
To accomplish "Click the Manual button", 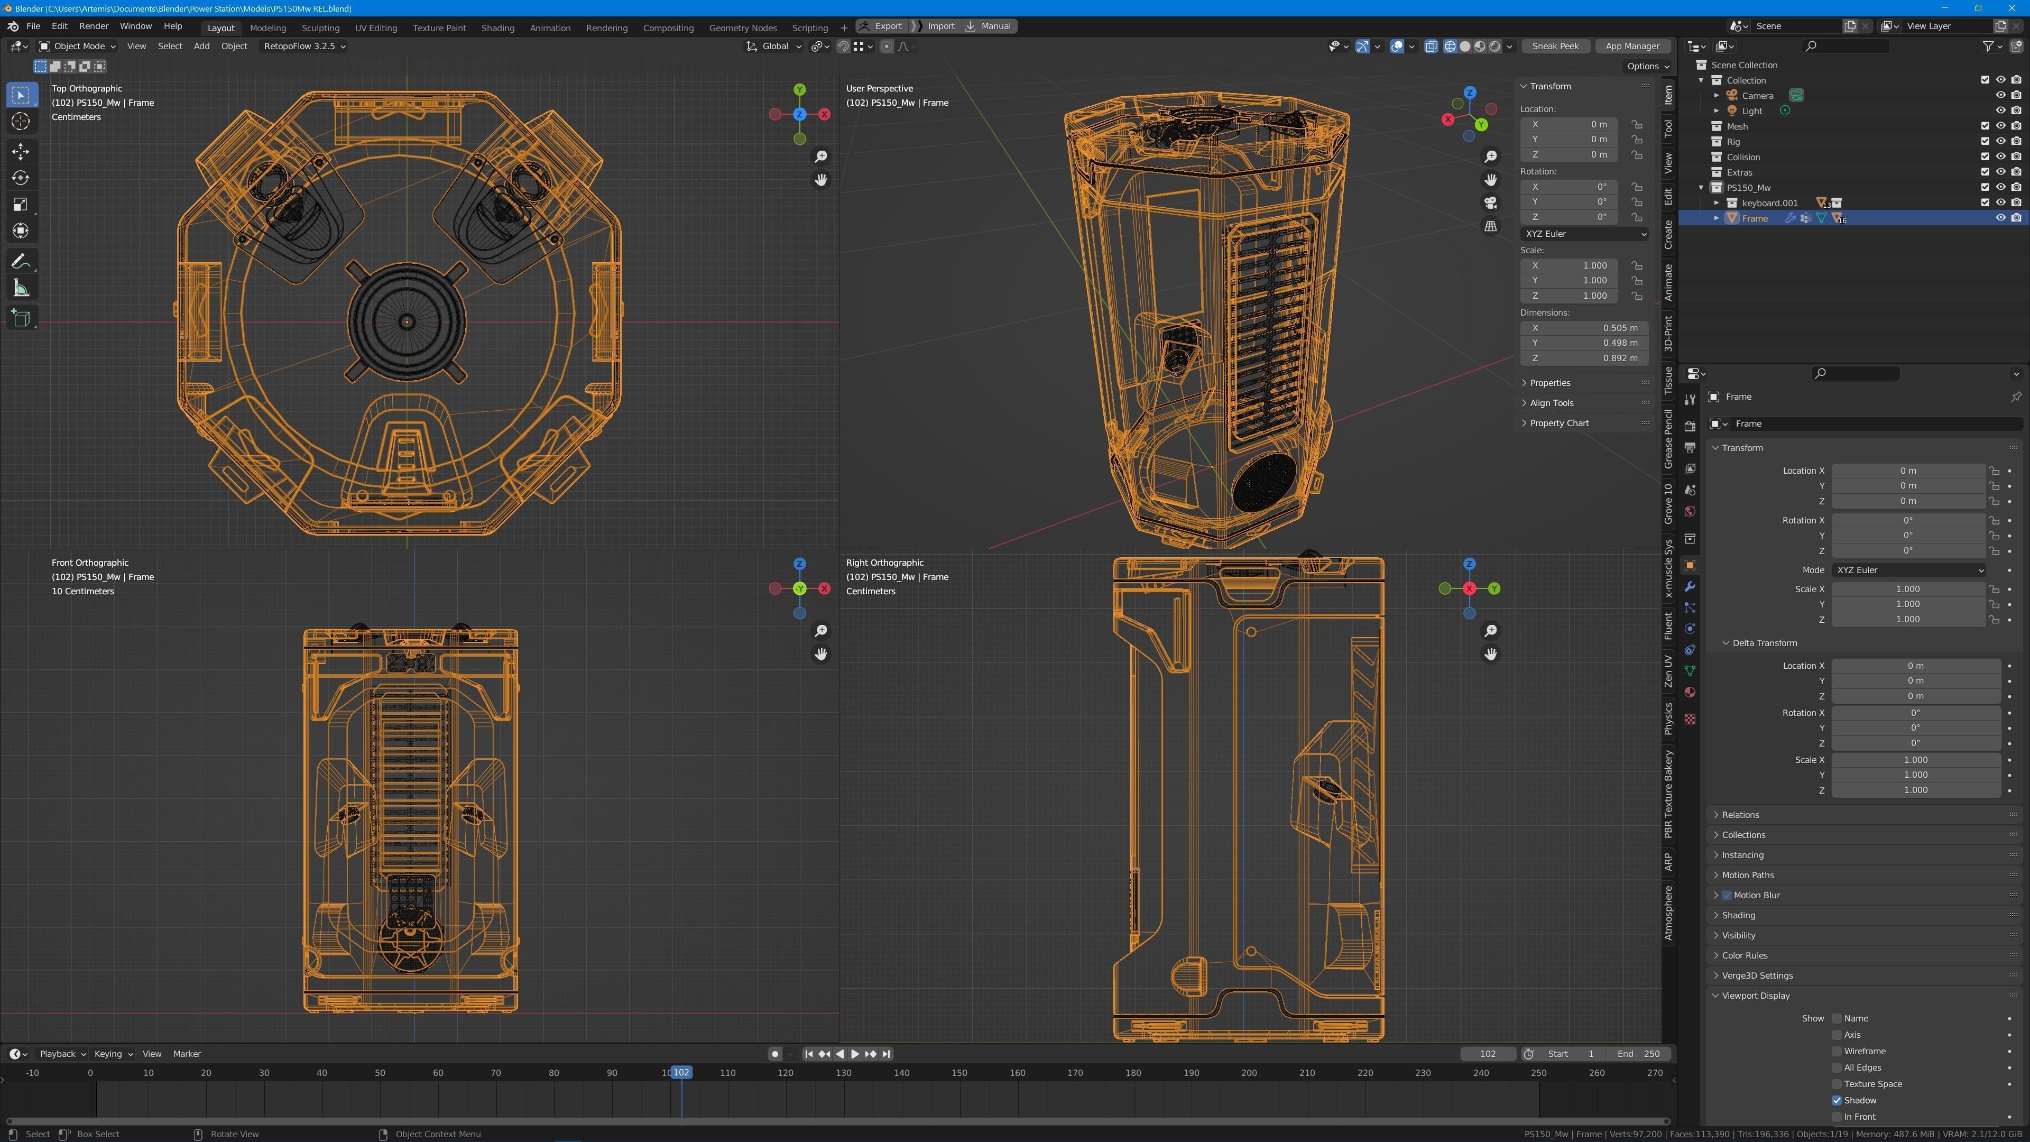I will pyautogui.click(x=989, y=26).
